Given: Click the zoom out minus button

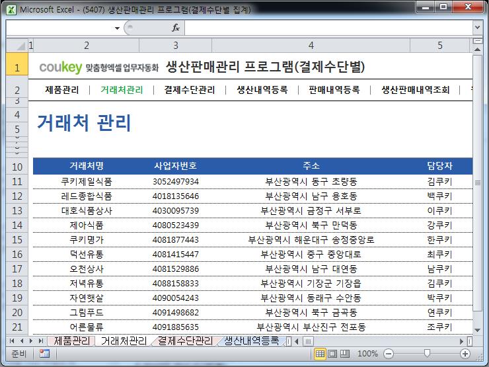Looking at the screenshot, I should click(389, 354).
